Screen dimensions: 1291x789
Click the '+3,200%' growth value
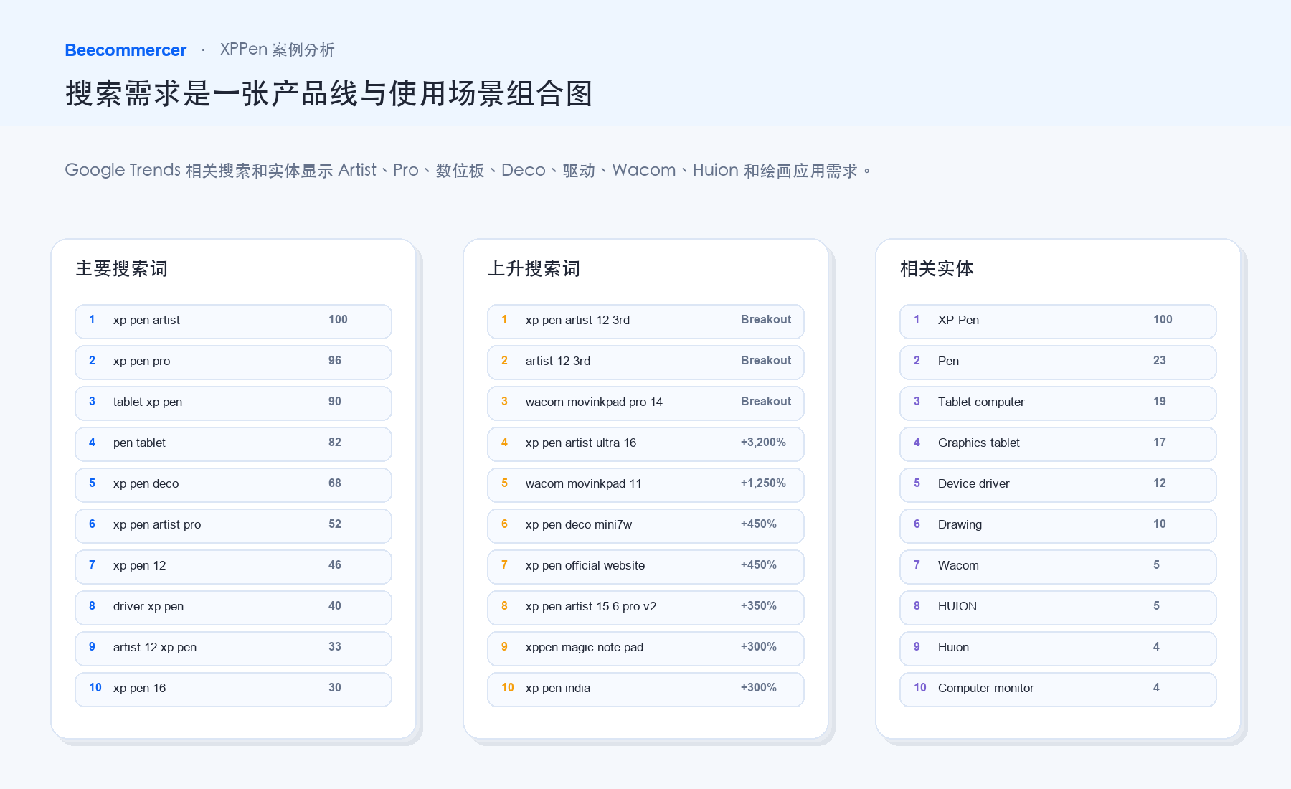coord(763,443)
